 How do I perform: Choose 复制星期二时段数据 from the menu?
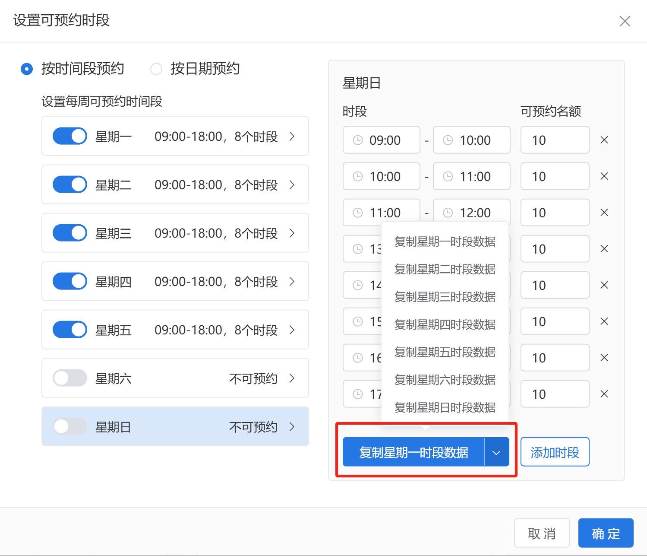(x=445, y=270)
